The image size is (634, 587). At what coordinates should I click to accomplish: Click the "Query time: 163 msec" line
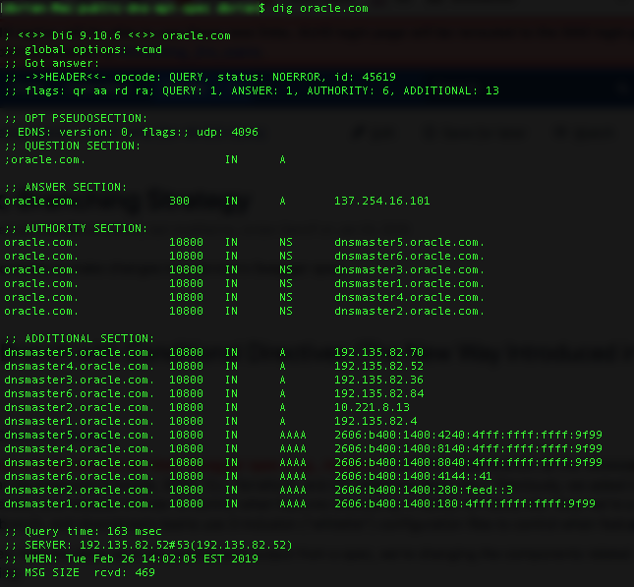[x=79, y=531]
